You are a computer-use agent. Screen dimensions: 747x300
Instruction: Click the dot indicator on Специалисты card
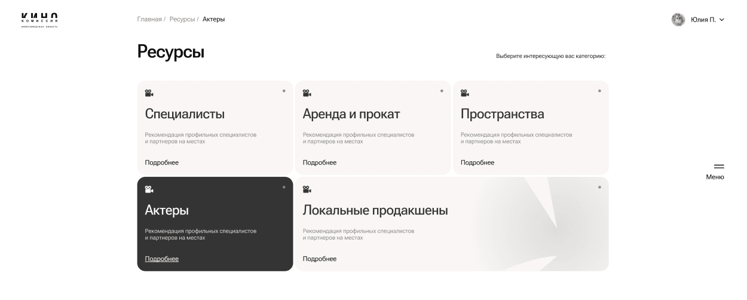tap(284, 91)
